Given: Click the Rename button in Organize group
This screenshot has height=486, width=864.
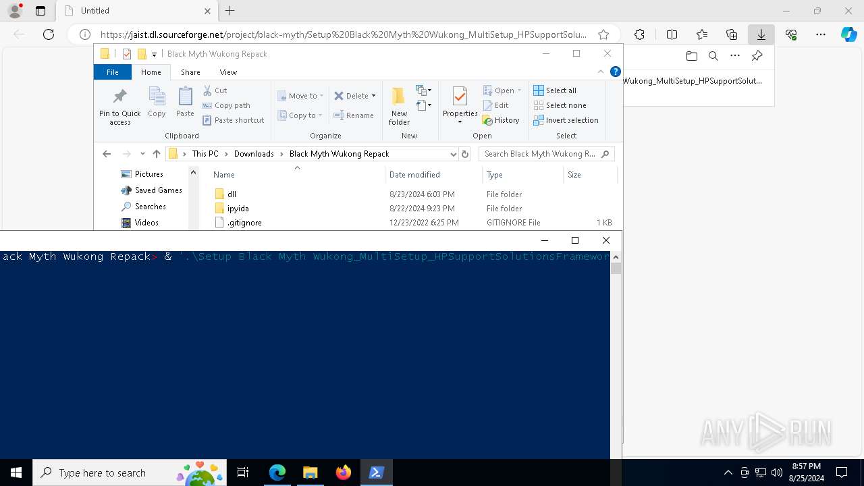Looking at the screenshot, I should [354, 115].
